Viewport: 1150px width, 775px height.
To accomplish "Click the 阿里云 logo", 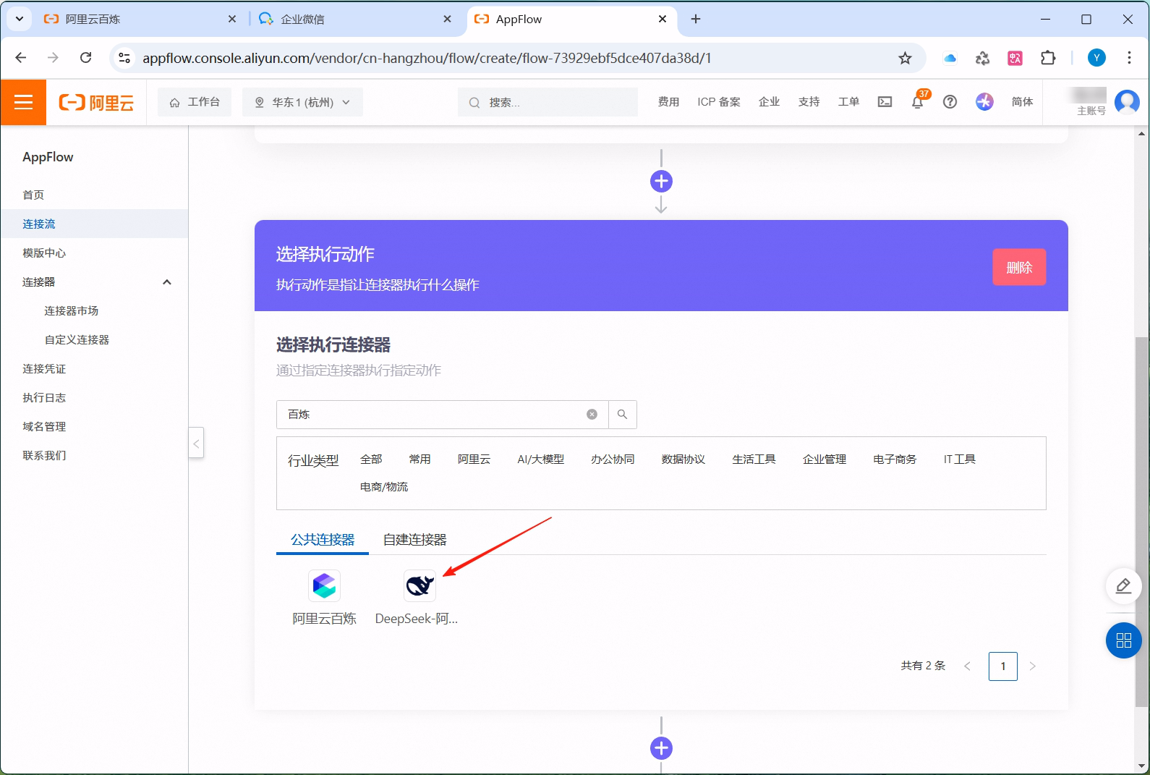I will click(96, 103).
